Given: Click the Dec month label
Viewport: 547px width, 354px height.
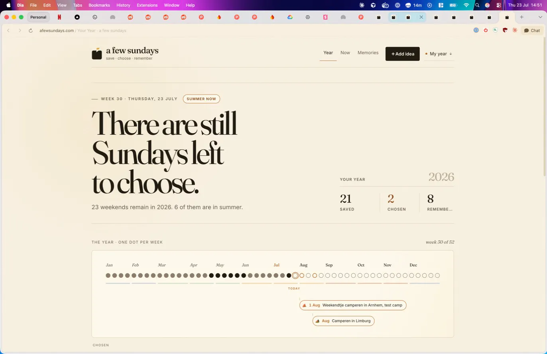Looking at the screenshot, I should point(413,265).
